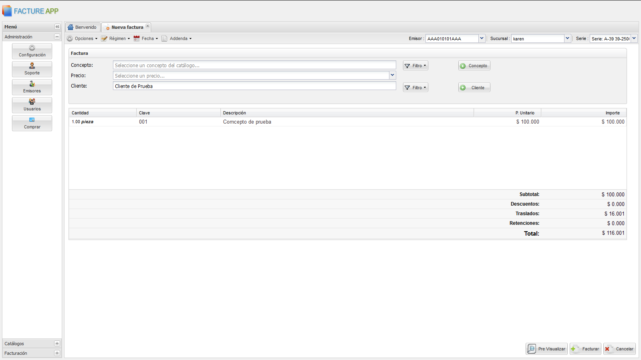The height and width of the screenshot is (360, 641).
Task: Click the Soporte support icon
Action: click(x=32, y=69)
